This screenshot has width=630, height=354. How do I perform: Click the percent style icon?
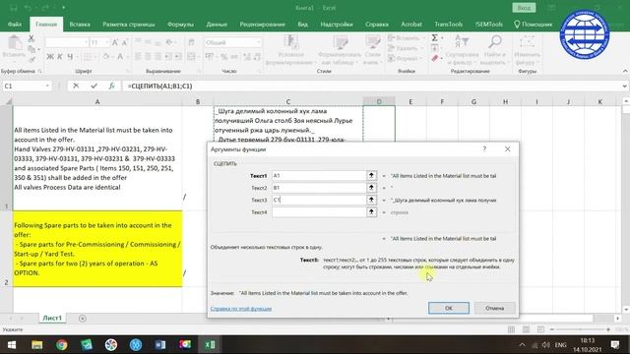click(x=223, y=57)
